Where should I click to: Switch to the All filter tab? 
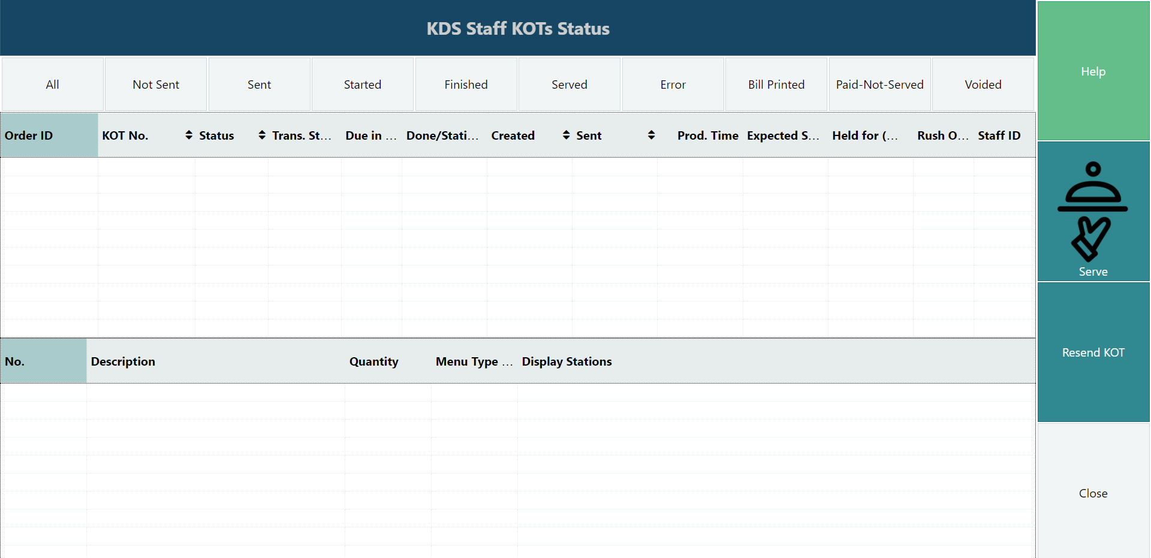pyautogui.click(x=53, y=85)
